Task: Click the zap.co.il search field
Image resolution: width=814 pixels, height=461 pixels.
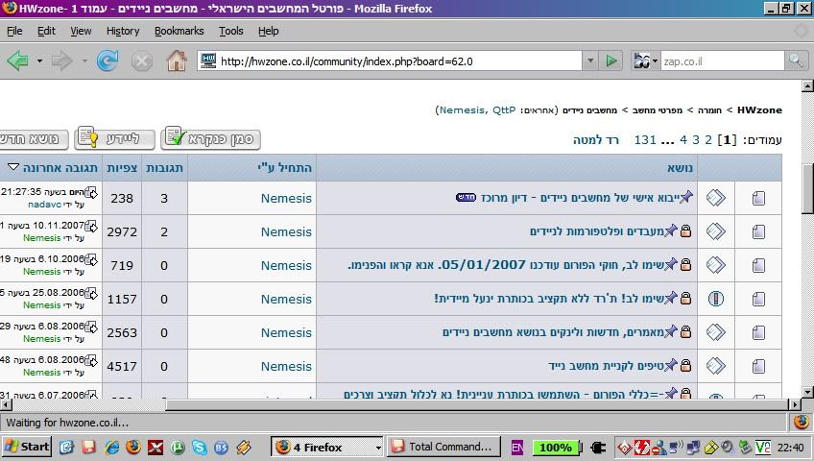Action: (x=722, y=61)
